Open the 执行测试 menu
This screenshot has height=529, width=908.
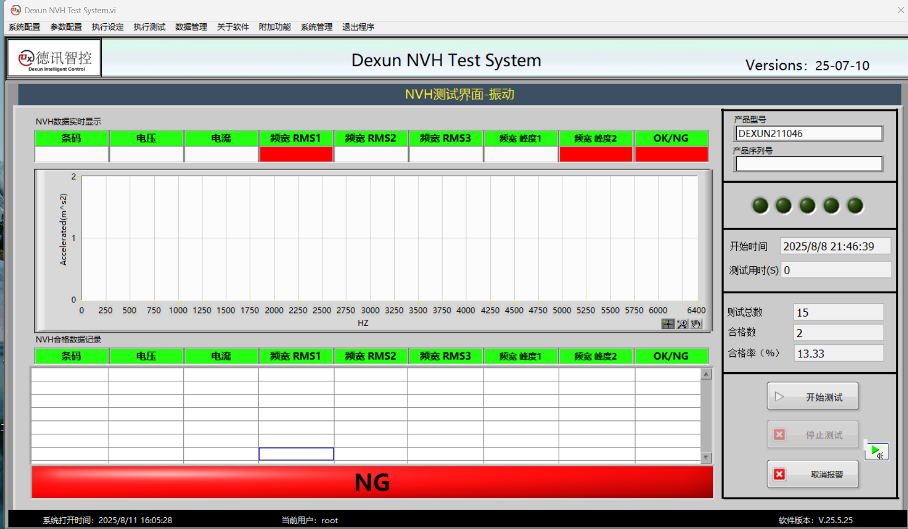coord(149,27)
